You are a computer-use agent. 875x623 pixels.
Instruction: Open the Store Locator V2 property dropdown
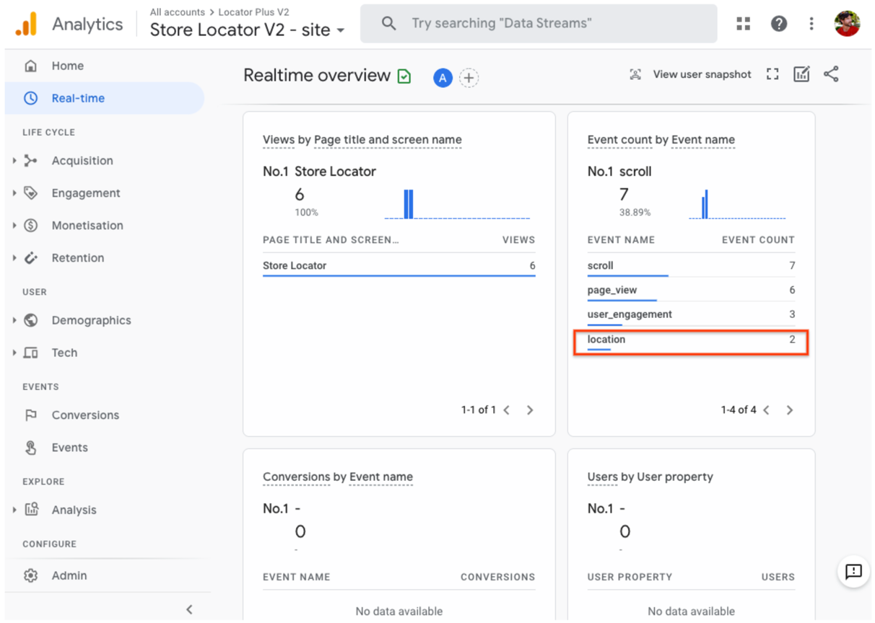(247, 30)
